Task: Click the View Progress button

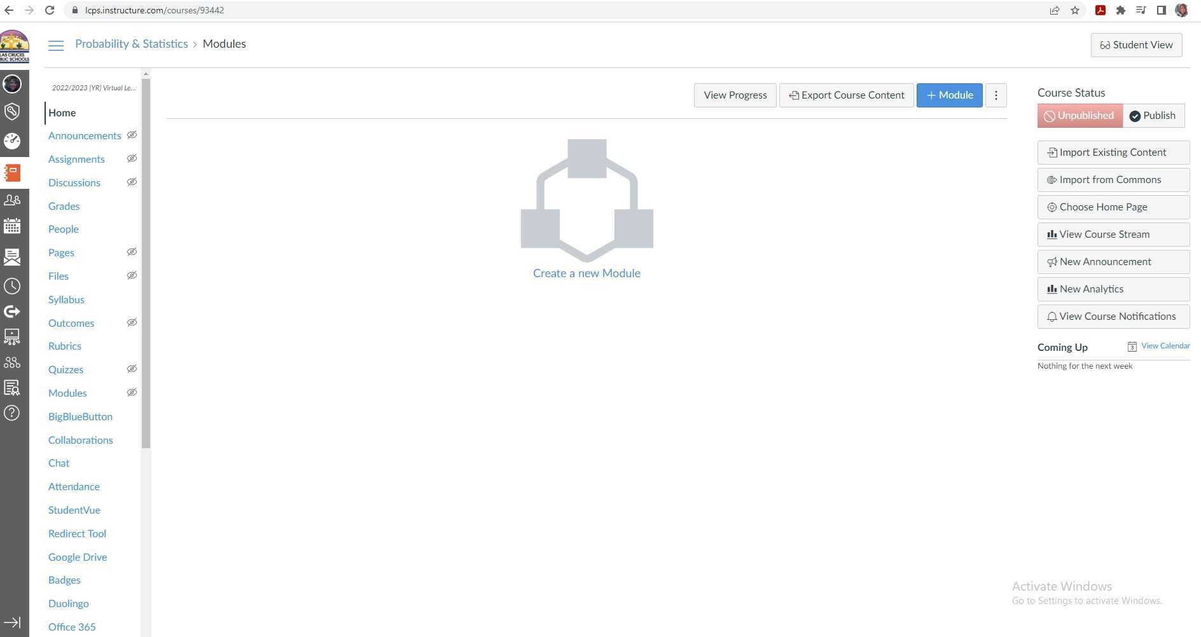Action: 735,95
